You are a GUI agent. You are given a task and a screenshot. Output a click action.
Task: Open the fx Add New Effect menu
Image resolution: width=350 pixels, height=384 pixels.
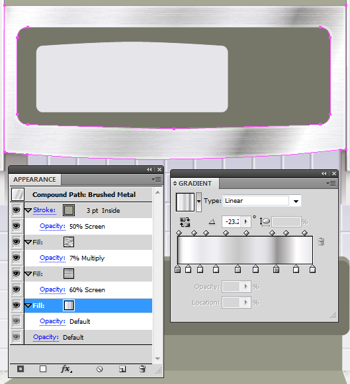pyautogui.click(x=66, y=369)
